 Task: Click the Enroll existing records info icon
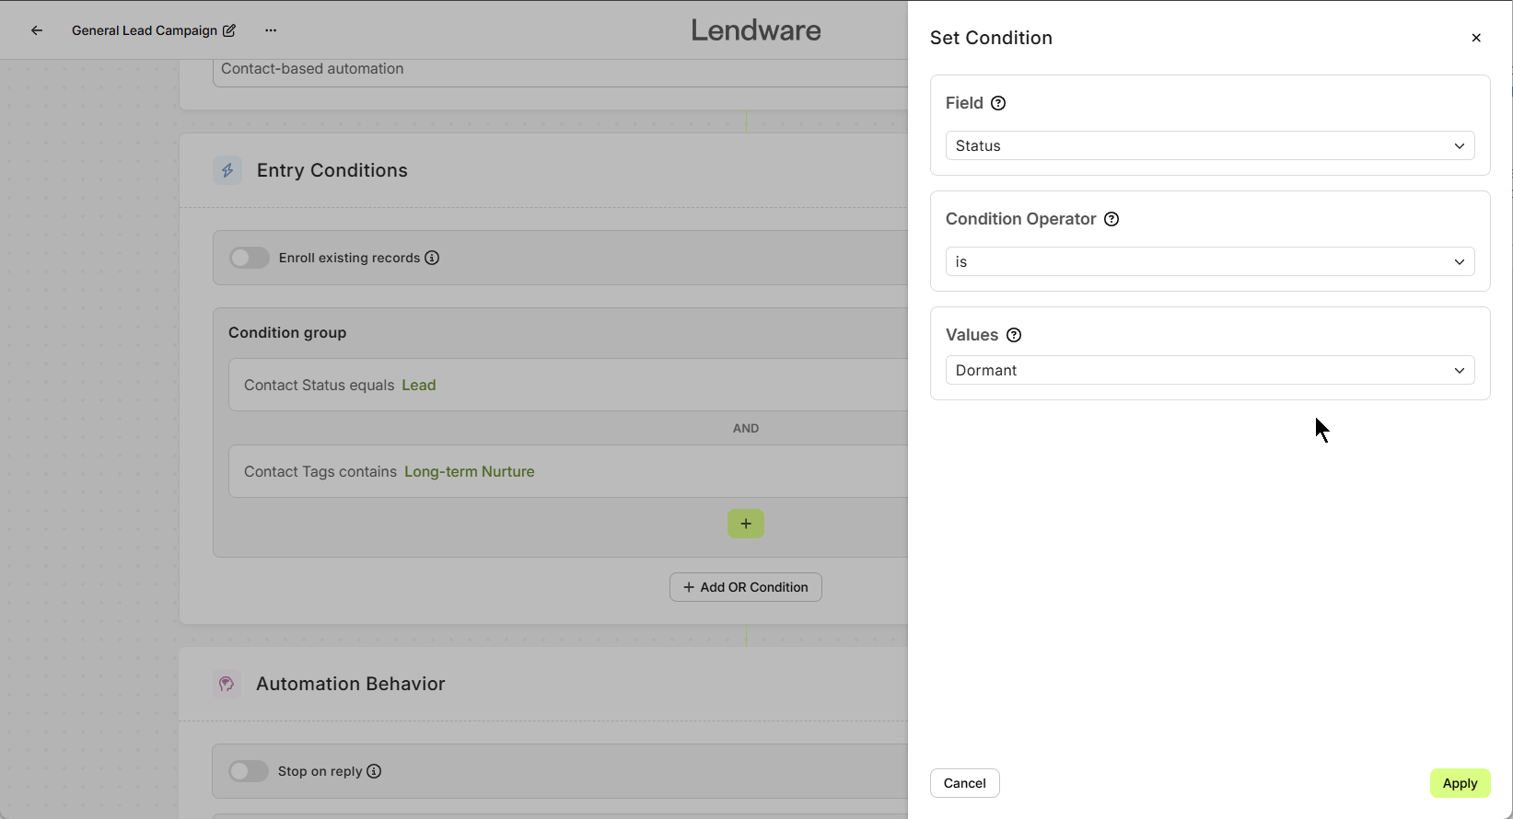tap(432, 258)
